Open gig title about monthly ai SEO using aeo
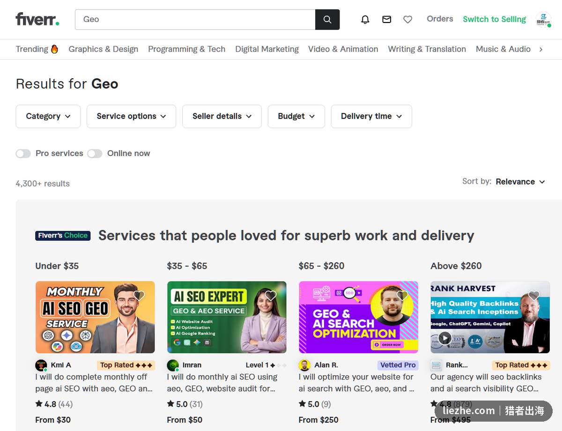This screenshot has height=431, width=562. pos(222,383)
